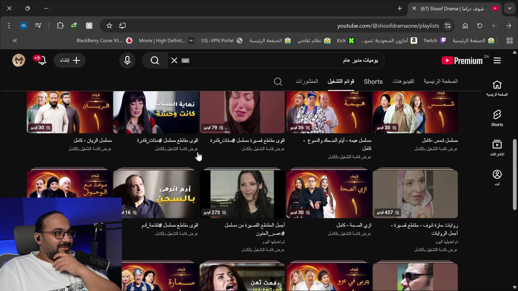Expand hidden bookmarks chevron
This screenshot has height=291, width=518.
point(15,40)
